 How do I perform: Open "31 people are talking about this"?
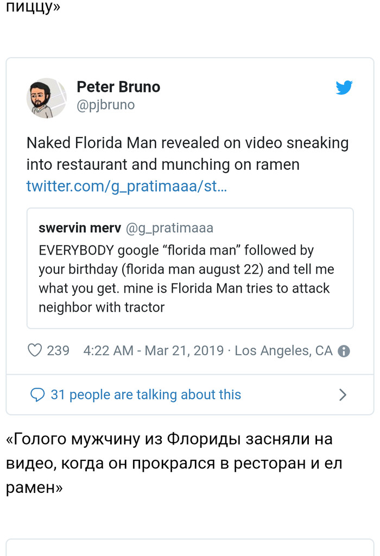point(145,394)
